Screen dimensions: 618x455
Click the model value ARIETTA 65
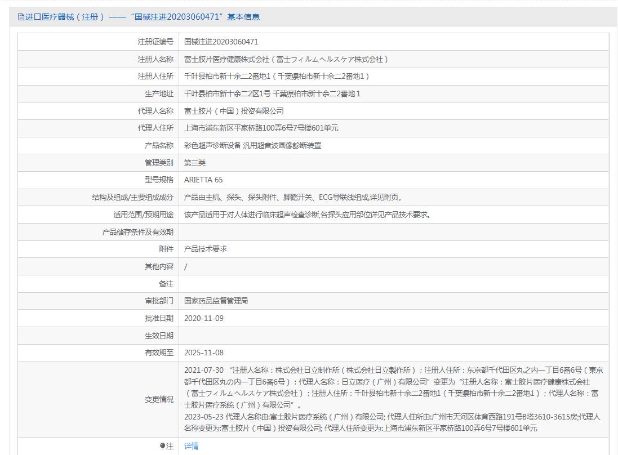pyautogui.click(x=203, y=180)
